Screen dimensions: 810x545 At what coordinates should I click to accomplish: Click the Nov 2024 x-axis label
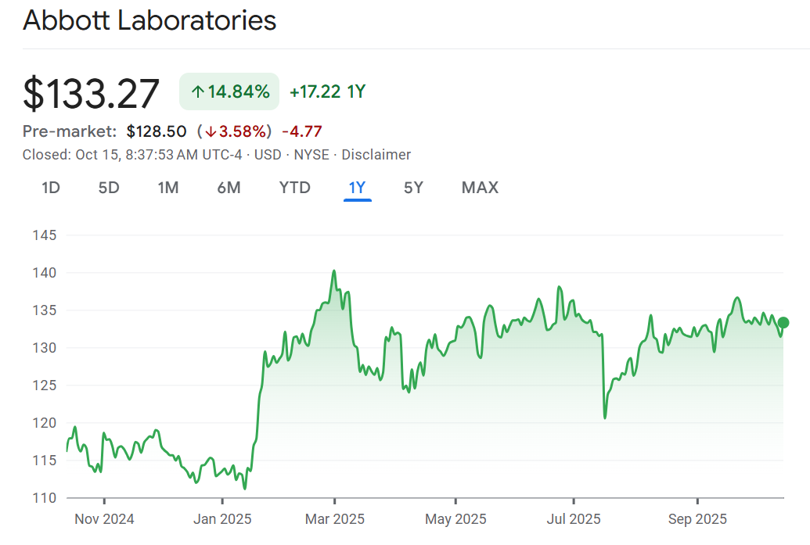coord(104,519)
